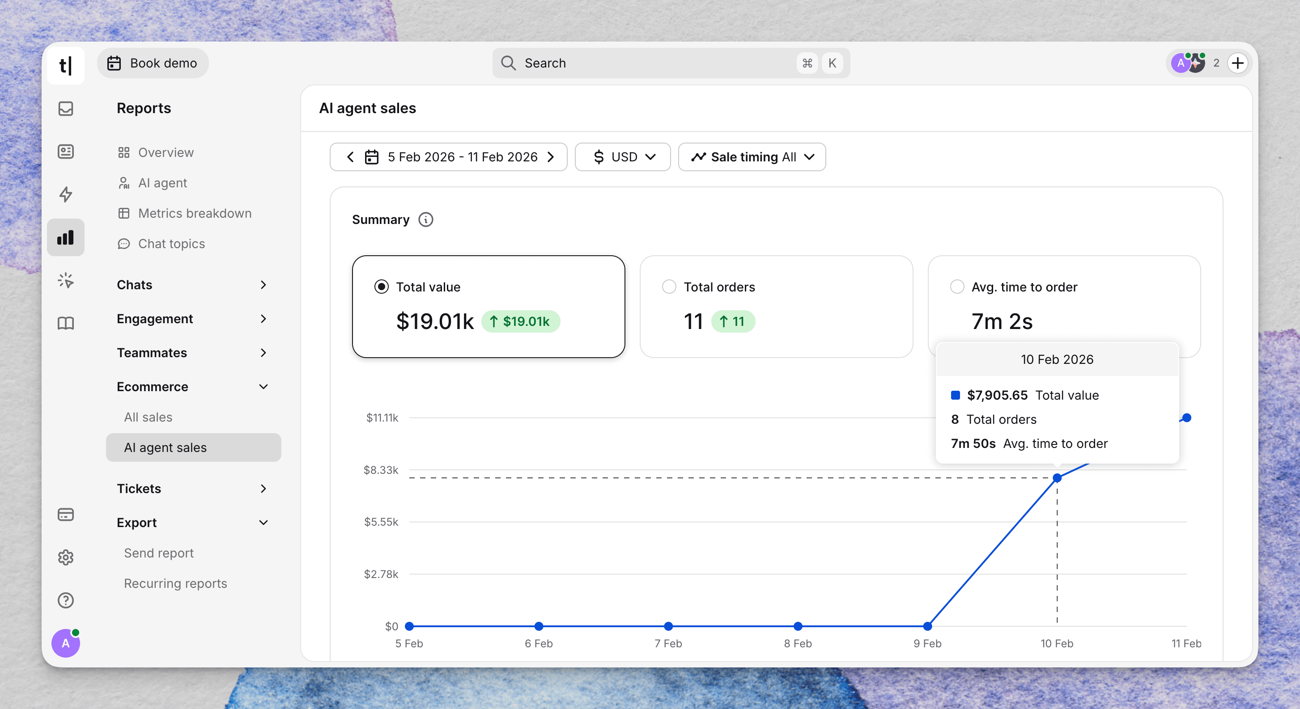Open the Sale timing All dropdown
1300x709 pixels.
tap(752, 157)
